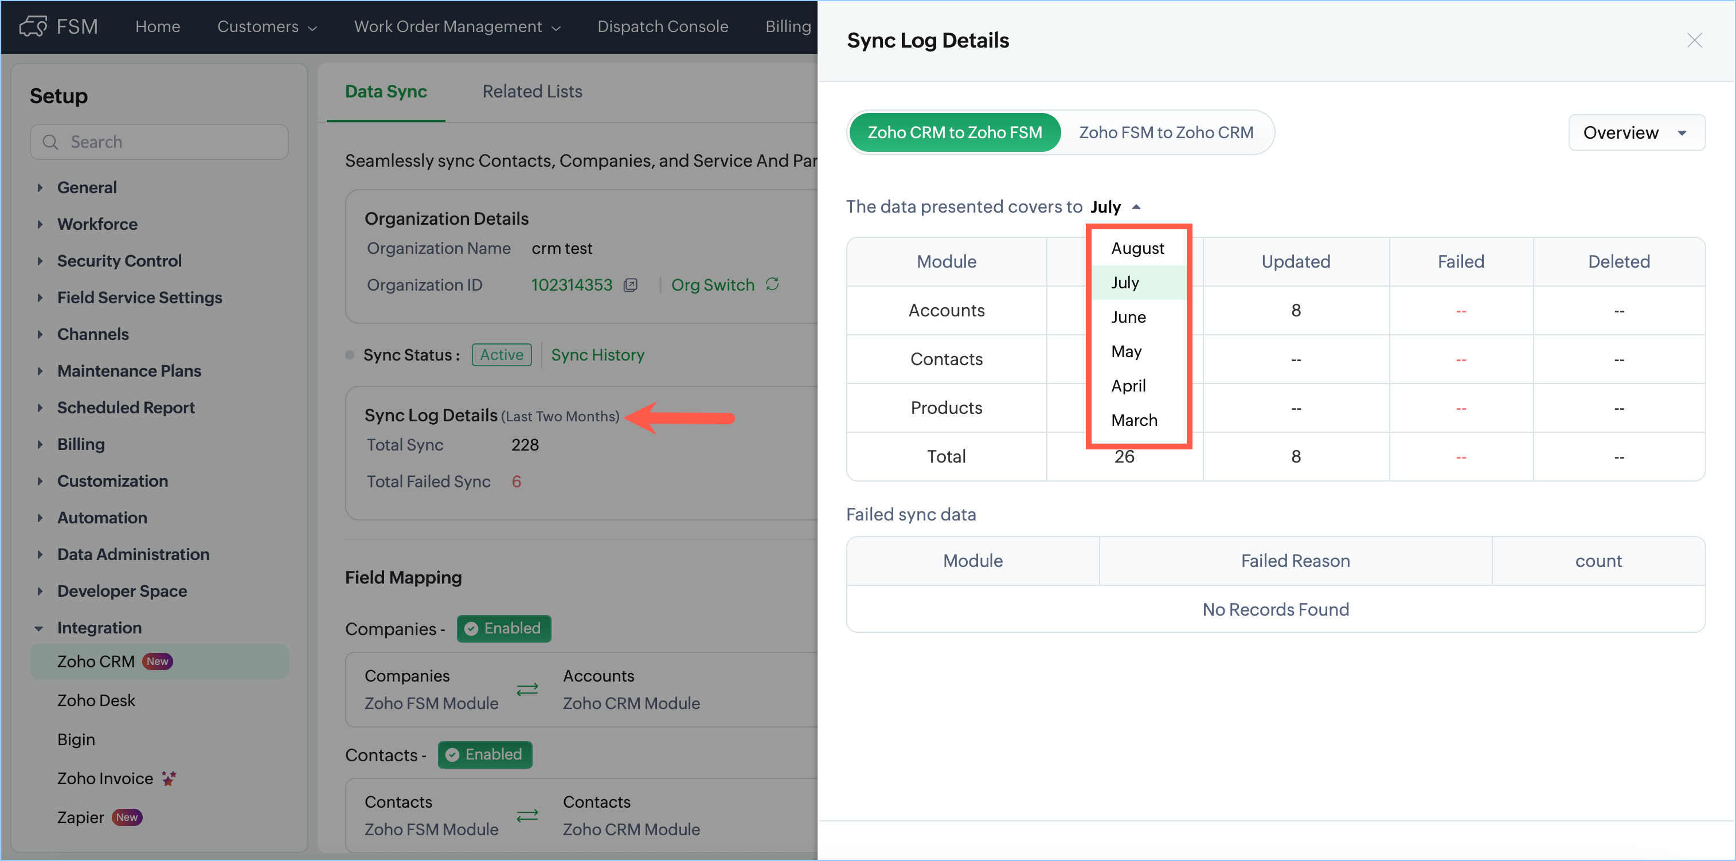Select August from month list

click(1137, 249)
